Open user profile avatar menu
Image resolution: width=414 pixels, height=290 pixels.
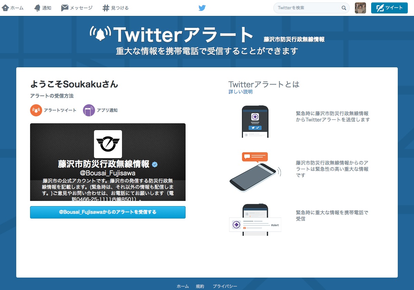(360, 8)
